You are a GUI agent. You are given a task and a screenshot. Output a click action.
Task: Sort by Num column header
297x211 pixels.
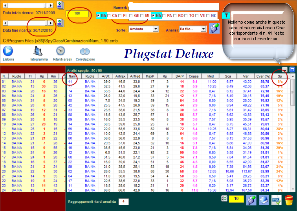(x=74, y=76)
